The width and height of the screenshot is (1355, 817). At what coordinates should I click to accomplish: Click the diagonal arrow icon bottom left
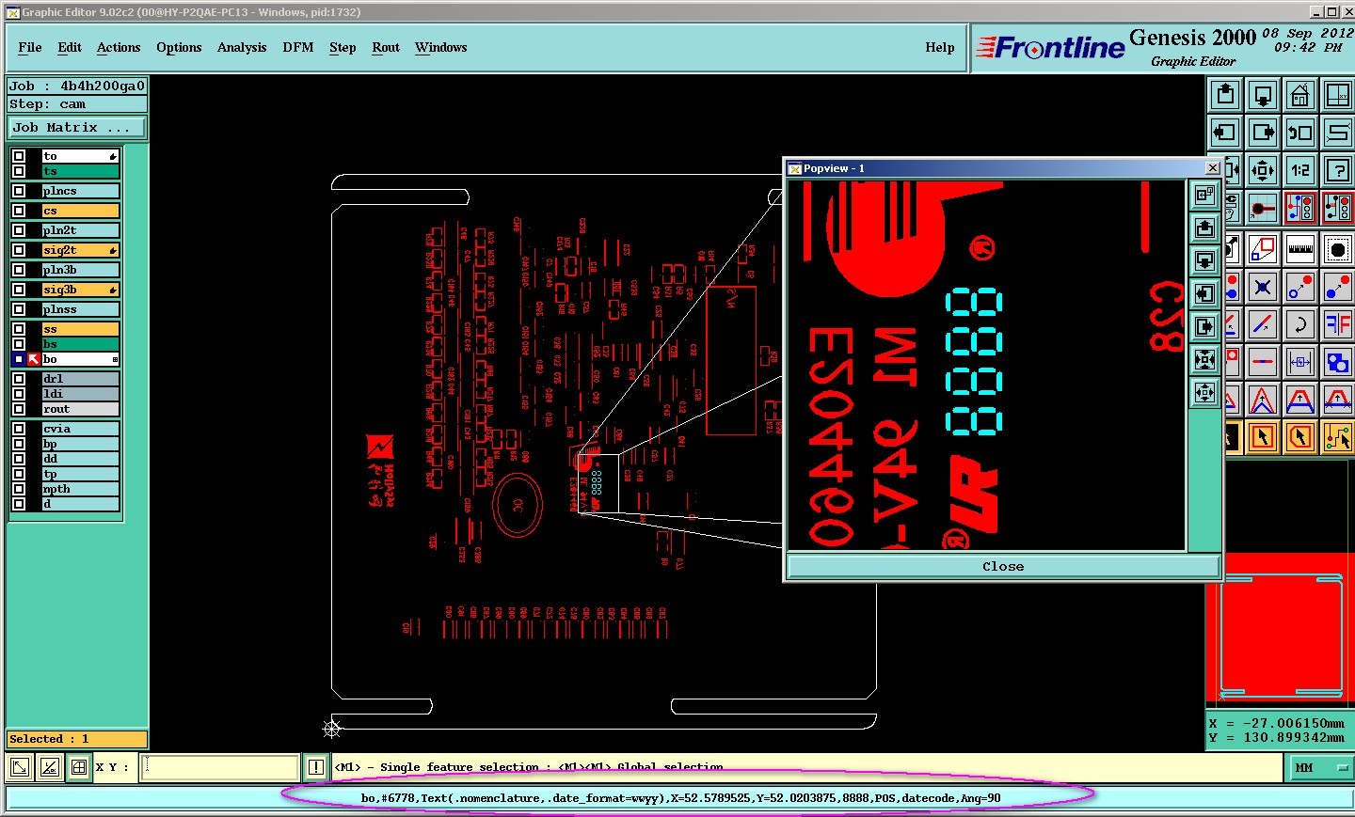point(20,767)
